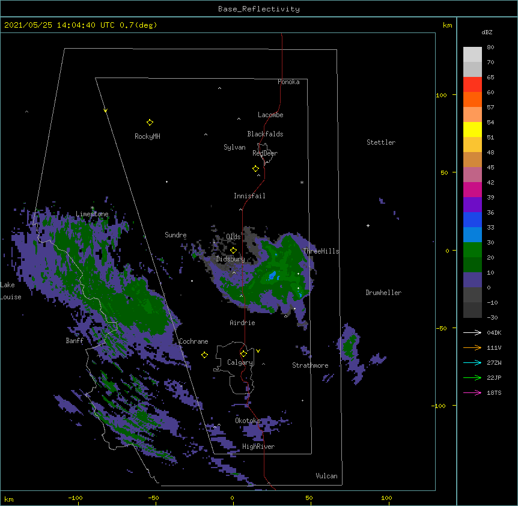Viewport: 518px width, 506px height.
Task: Click the Stettler city label
Action: point(380,142)
